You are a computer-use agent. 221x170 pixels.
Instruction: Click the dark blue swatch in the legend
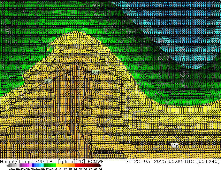click(33, 165)
